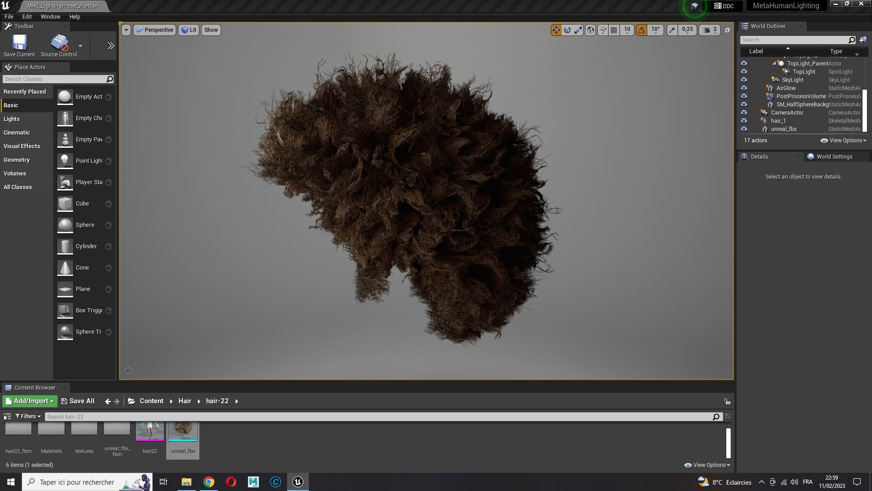Toggle visibility eye for CameraActor
Screen dimensions: 872x491
[x=744, y=112]
